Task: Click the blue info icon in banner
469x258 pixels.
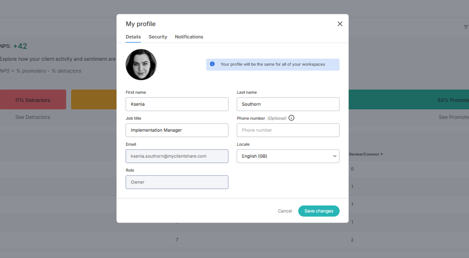Action: [x=212, y=64]
